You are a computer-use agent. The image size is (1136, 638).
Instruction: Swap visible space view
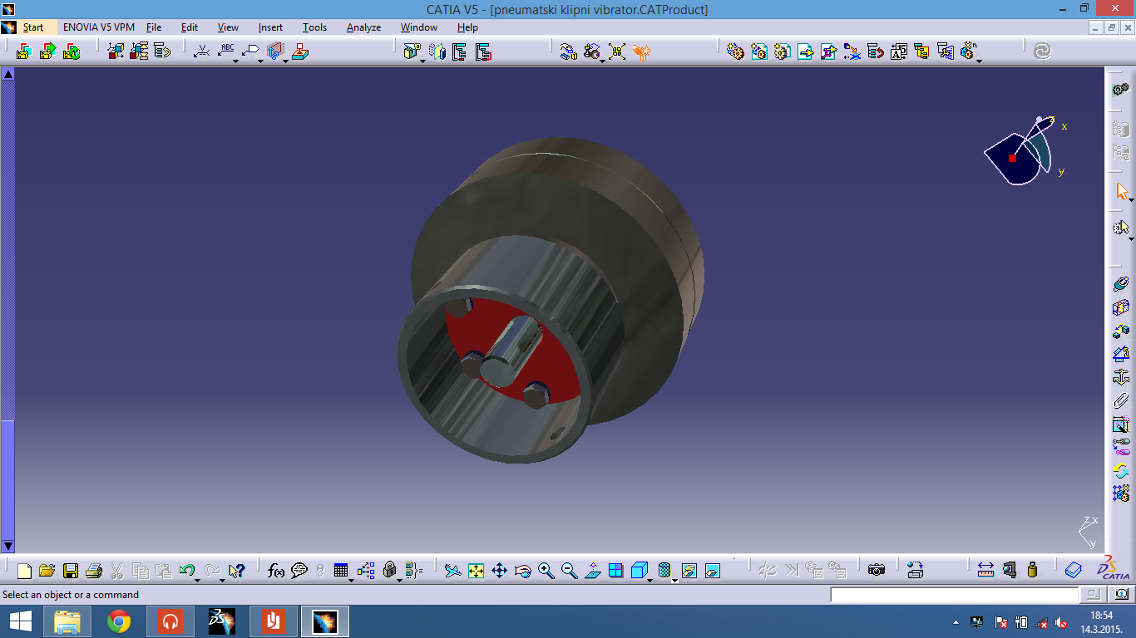[x=712, y=571]
